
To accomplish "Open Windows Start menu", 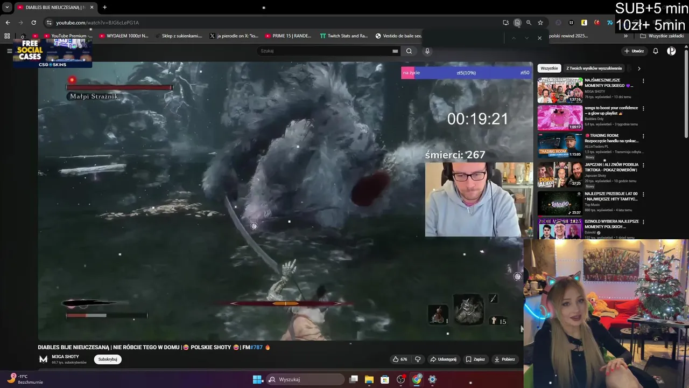I will [257, 379].
